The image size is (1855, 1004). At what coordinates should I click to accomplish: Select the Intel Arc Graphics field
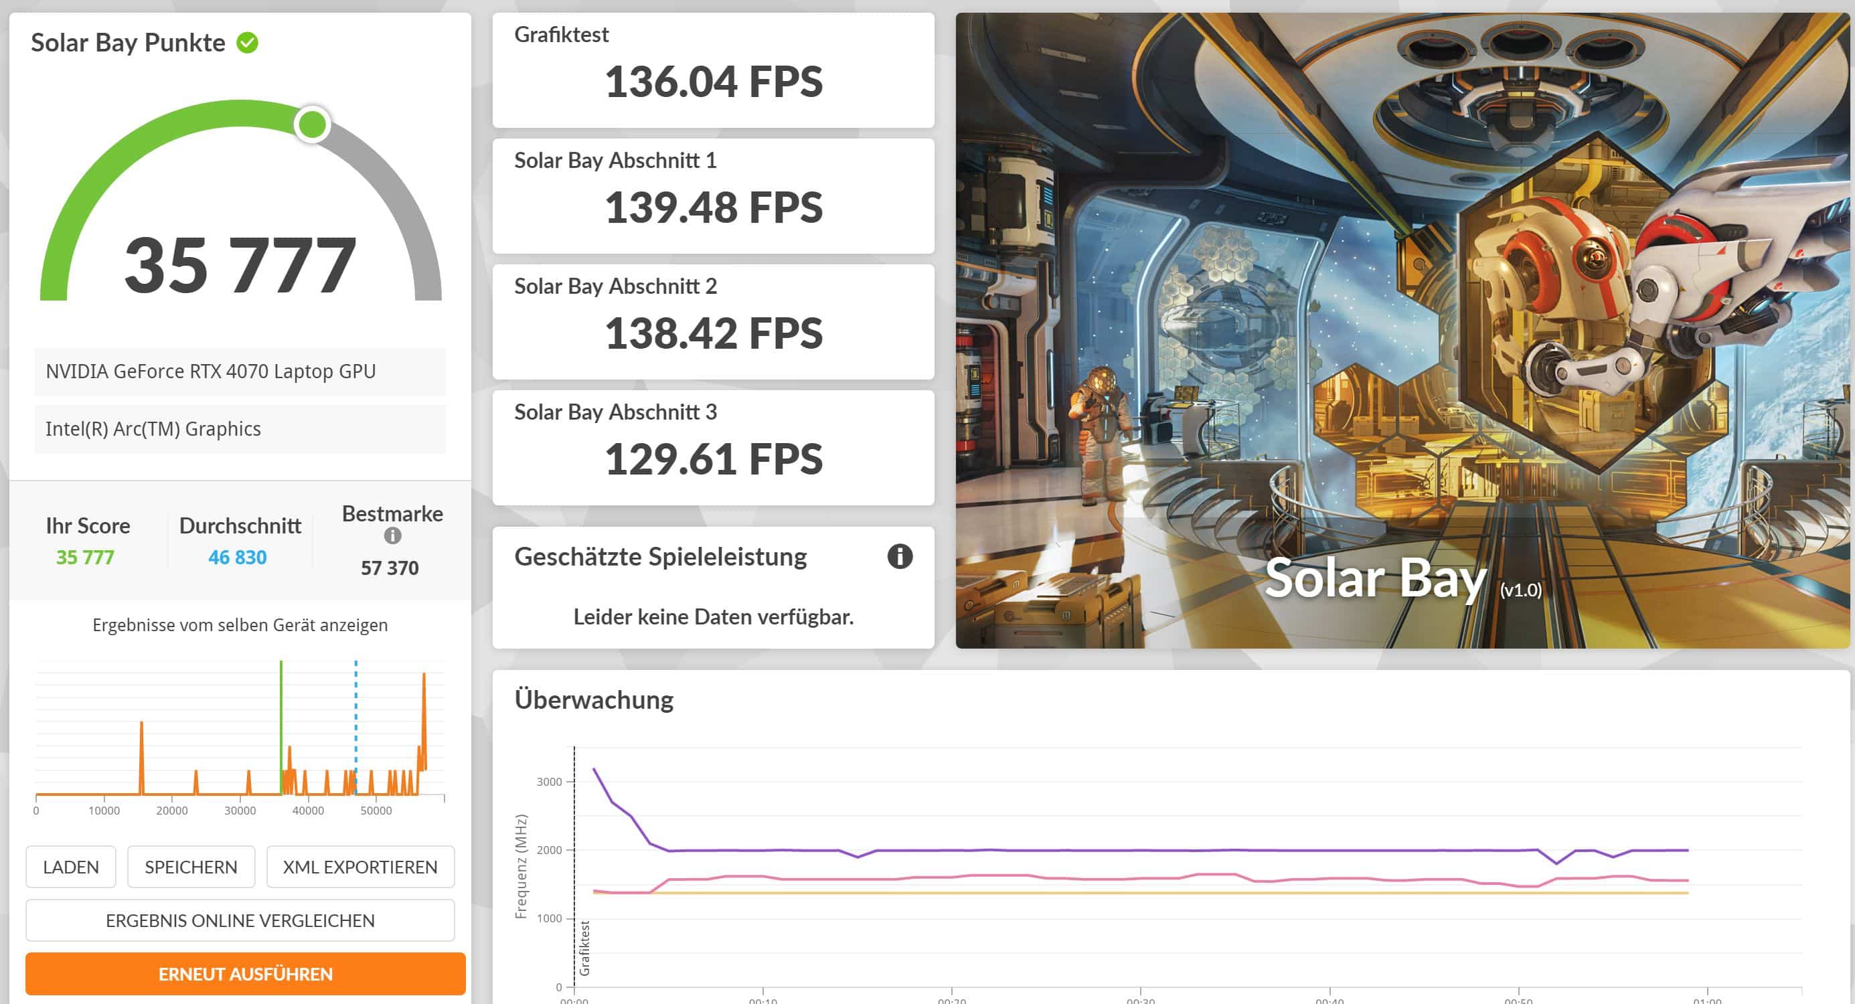tap(240, 429)
